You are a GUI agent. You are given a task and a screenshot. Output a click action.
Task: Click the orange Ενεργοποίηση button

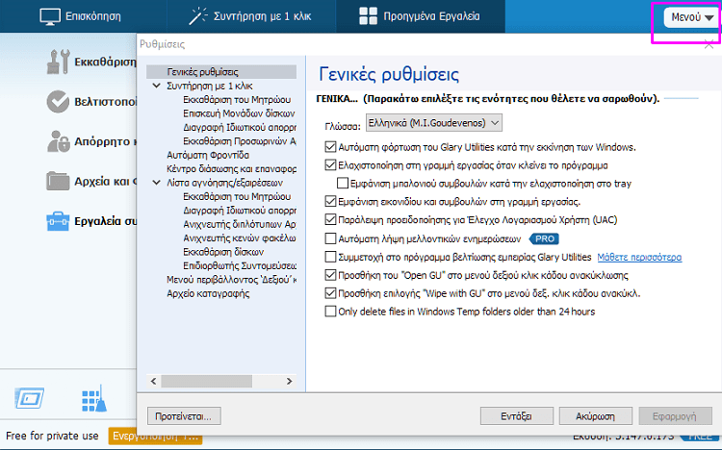(x=155, y=436)
